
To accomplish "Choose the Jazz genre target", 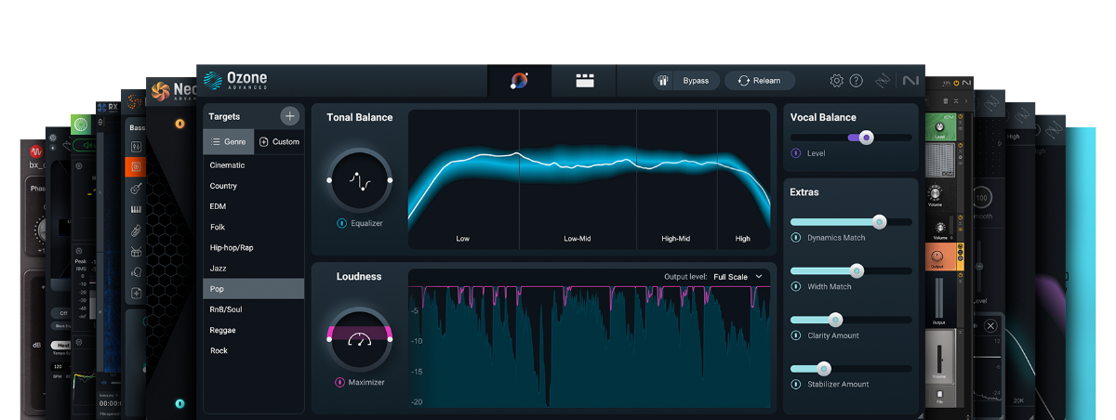I will click(254, 269).
